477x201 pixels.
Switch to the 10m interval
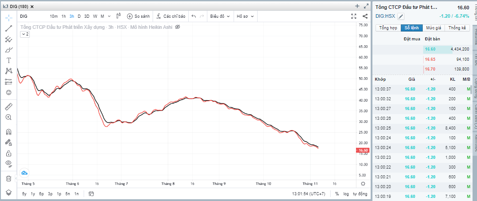[x=54, y=16]
